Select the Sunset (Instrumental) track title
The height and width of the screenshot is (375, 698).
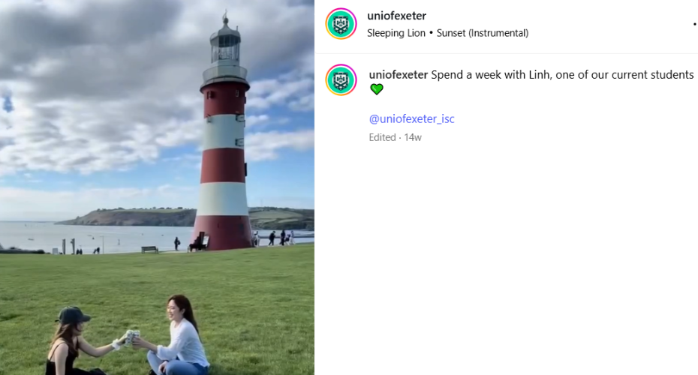[x=483, y=33]
